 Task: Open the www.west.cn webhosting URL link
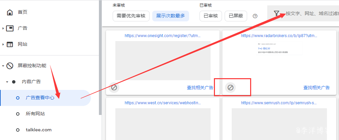(163, 103)
